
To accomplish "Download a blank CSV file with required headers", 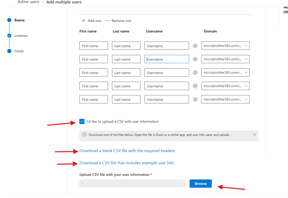I will pos(127,151).
